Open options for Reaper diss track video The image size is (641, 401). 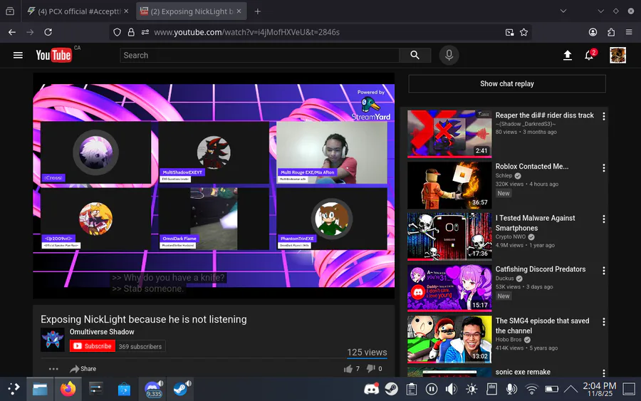point(603,116)
